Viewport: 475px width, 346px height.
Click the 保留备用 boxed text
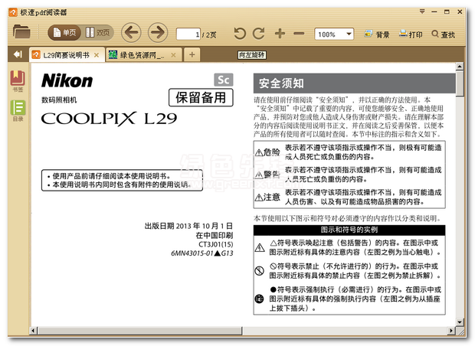201,97
